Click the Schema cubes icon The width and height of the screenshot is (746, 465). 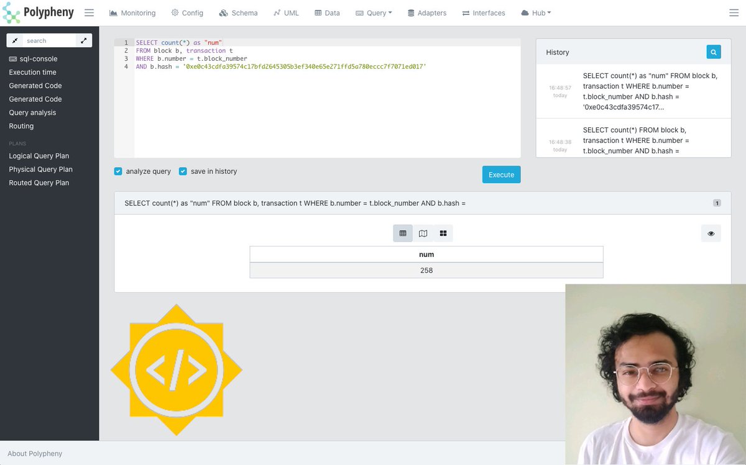click(x=224, y=13)
